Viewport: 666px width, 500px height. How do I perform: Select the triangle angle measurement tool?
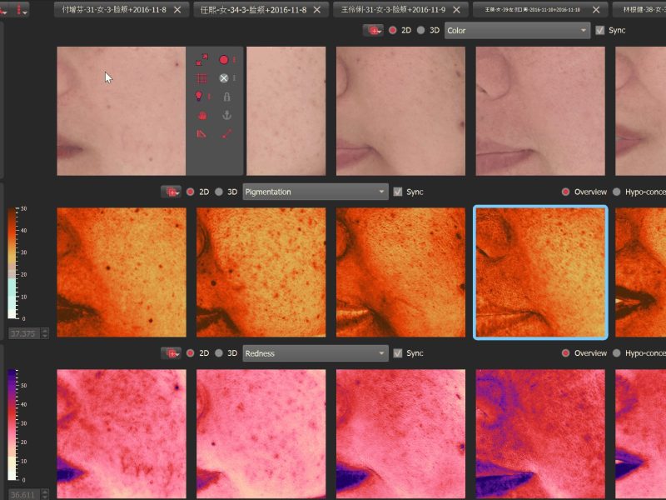point(201,134)
